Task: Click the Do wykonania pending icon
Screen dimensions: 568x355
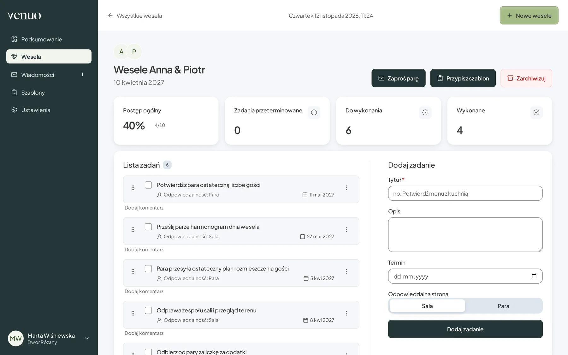Action: [425, 112]
